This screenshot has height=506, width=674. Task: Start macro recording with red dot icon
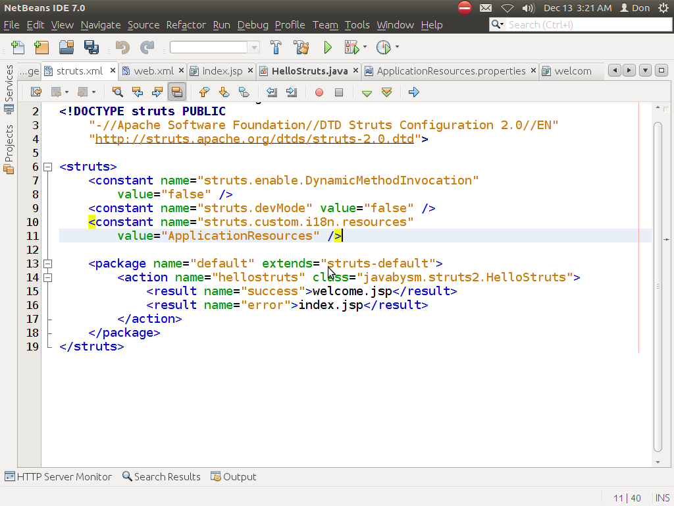[319, 92]
